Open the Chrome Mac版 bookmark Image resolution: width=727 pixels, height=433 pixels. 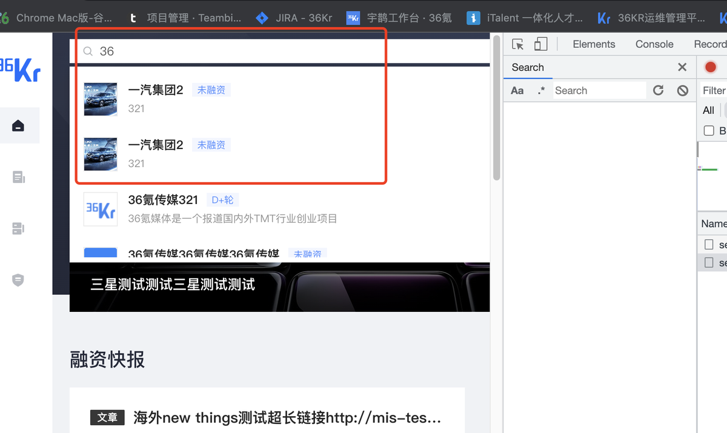[56, 18]
